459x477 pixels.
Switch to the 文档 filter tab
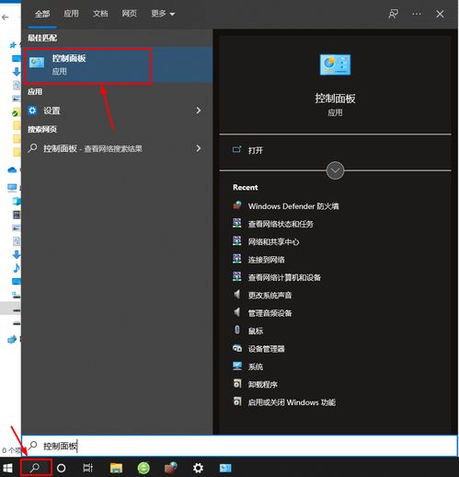click(100, 14)
